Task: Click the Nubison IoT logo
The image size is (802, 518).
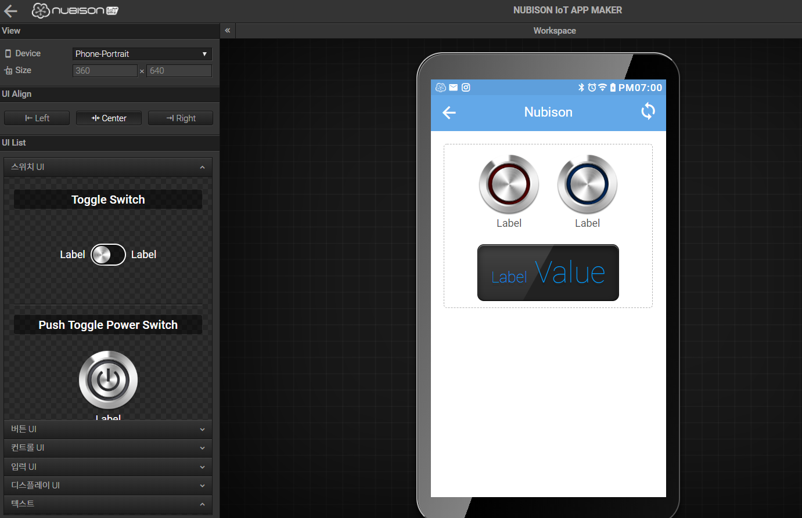Action: click(75, 10)
